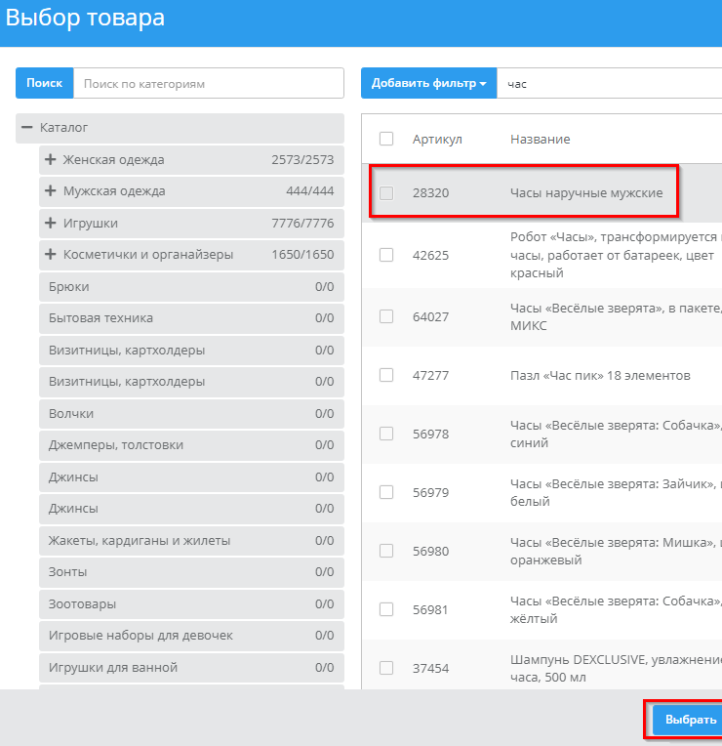This screenshot has height=746, width=722.
Task: Sort by the Название column header
Action: (540, 140)
